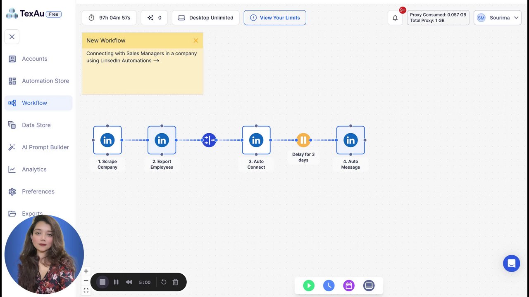Click the blue clock schedule button
This screenshot has height=297, width=529.
[x=329, y=285]
